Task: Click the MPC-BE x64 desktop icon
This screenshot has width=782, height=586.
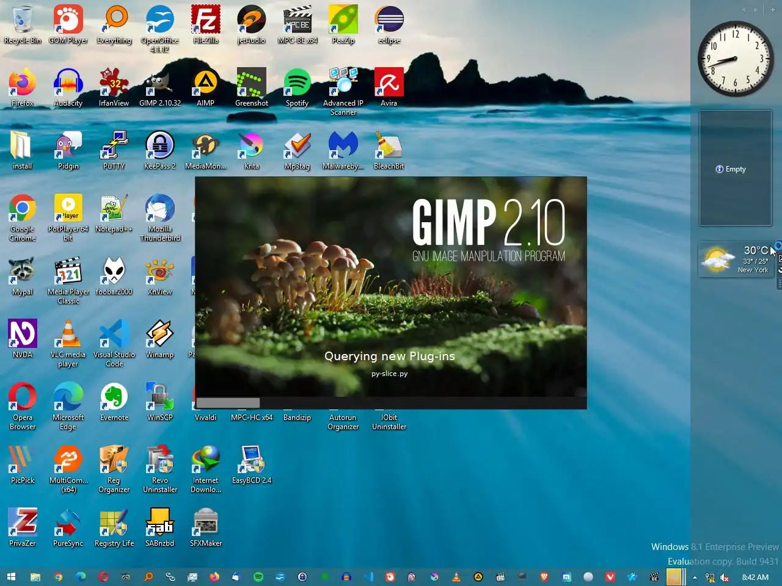Action: 298,24
